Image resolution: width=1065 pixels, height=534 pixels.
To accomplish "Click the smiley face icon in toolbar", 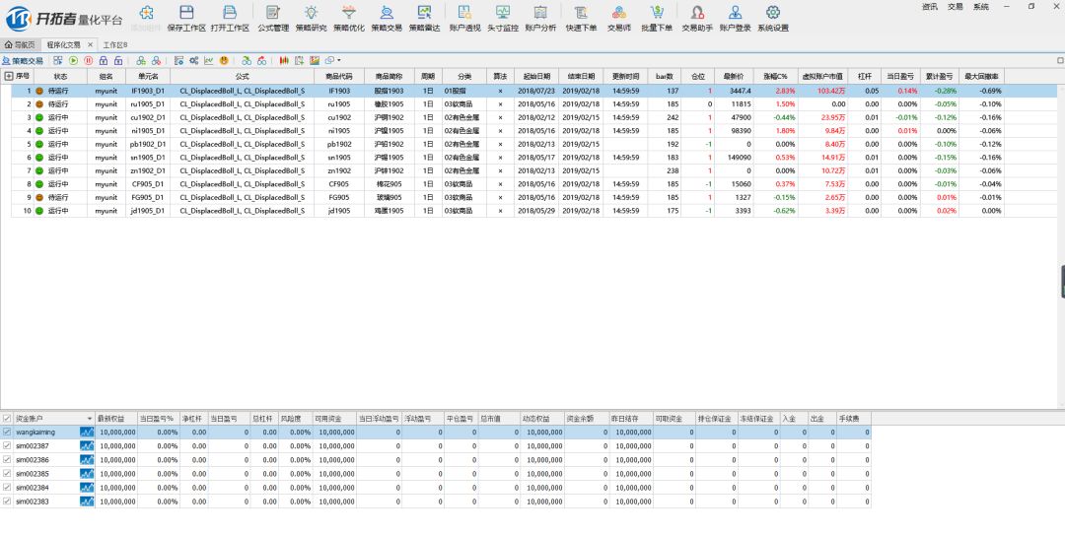I will (x=224, y=60).
